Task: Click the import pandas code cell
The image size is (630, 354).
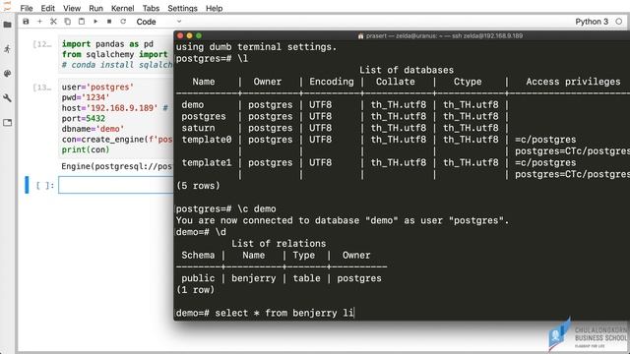Action: [x=116, y=54]
